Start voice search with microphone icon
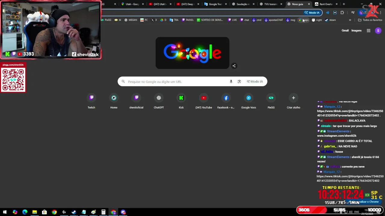Viewport: 385px width, 216px height. (231, 82)
